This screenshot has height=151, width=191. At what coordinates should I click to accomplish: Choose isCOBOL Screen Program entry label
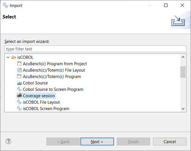46,108
